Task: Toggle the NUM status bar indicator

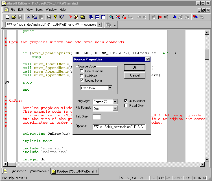Action: (161, 178)
